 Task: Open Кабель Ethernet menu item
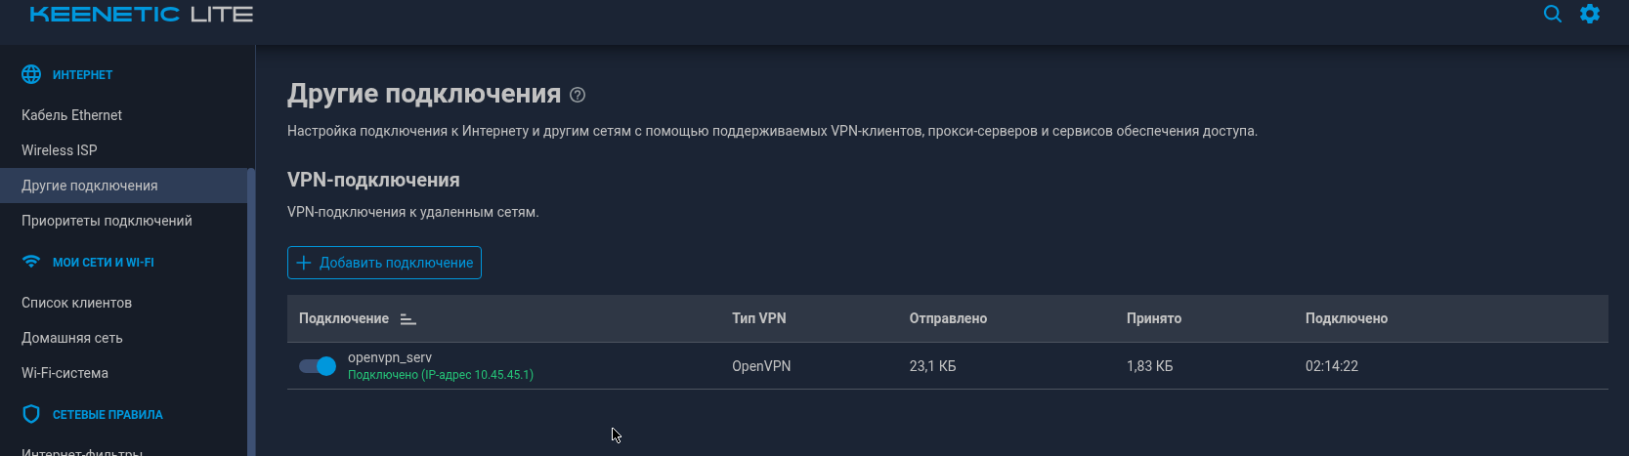tap(72, 115)
